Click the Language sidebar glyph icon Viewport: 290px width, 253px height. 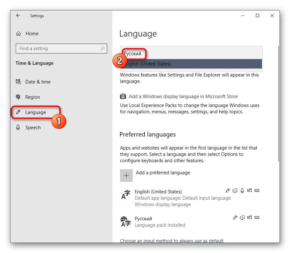click(x=18, y=112)
